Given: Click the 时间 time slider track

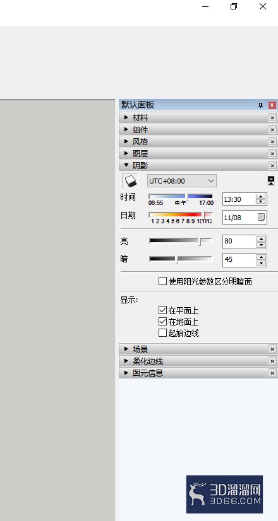Looking at the screenshot, I should (x=181, y=196).
